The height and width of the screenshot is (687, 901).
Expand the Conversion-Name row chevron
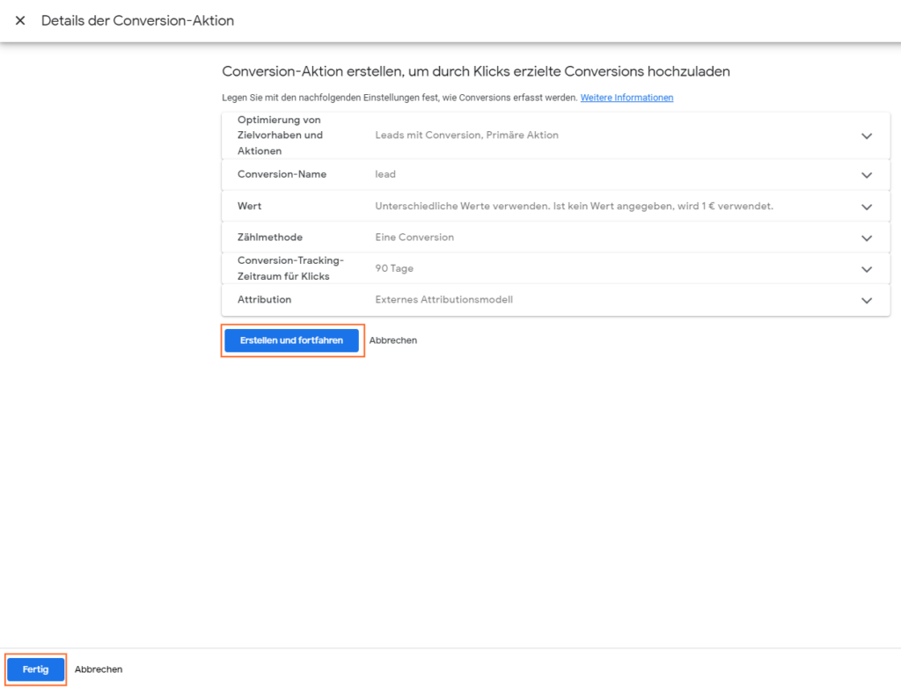[867, 175]
